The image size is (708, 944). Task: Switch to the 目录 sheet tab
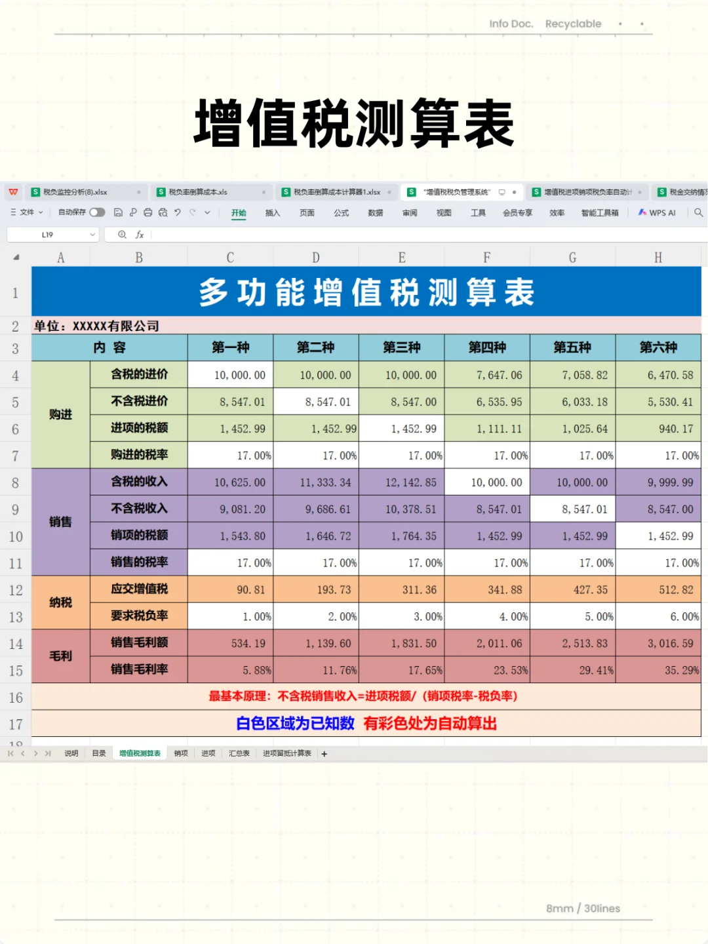99,754
